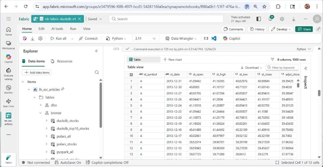Collapse the Tables folder
The height and width of the screenshot is (167, 323).
(x=35, y=97)
